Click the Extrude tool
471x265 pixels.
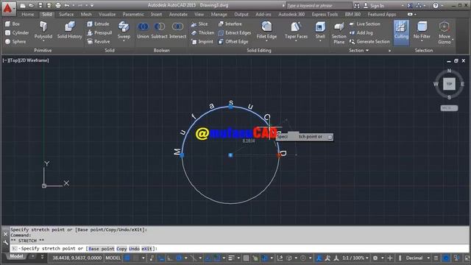[x=98, y=24]
